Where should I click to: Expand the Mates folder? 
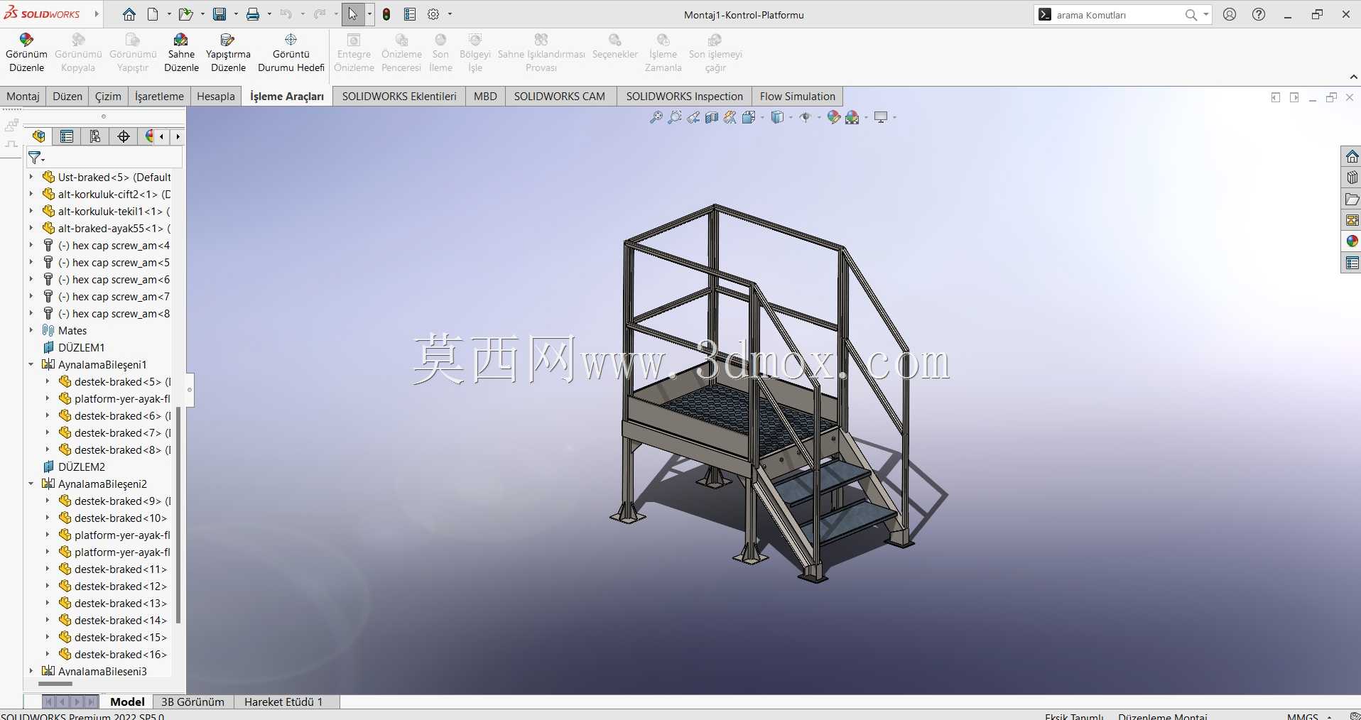[x=31, y=330]
